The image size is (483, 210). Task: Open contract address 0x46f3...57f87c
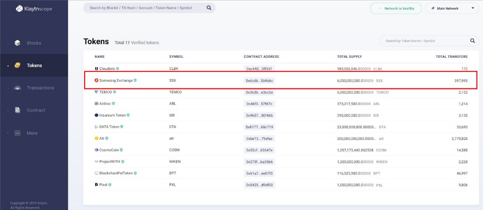coord(259,104)
